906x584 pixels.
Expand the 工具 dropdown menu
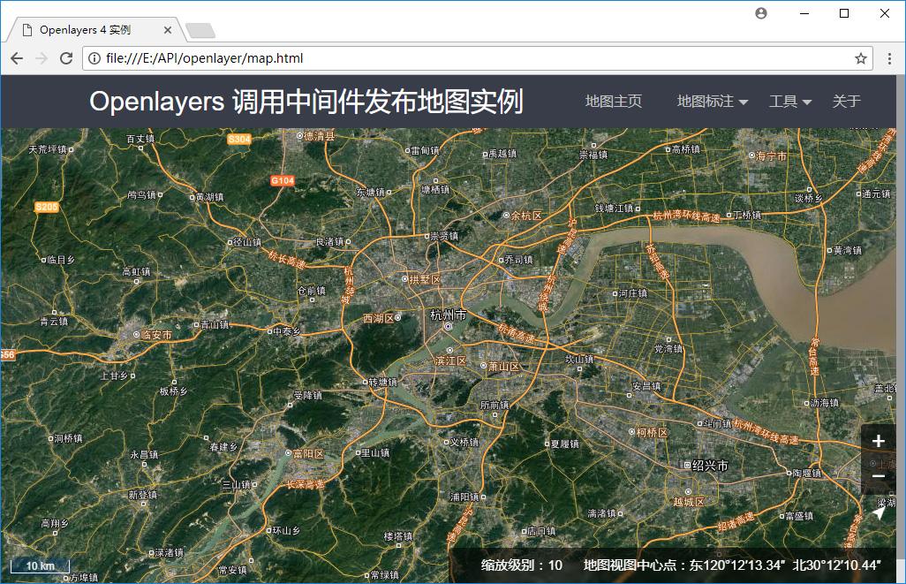789,102
